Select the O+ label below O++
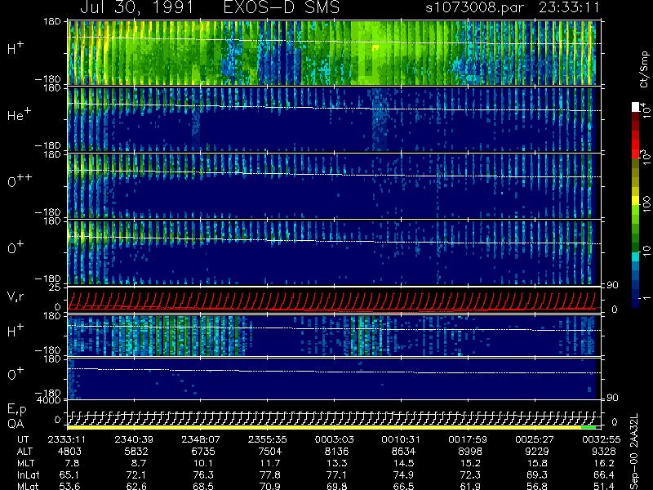Viewport: 653px width, 490px height. 16,247
